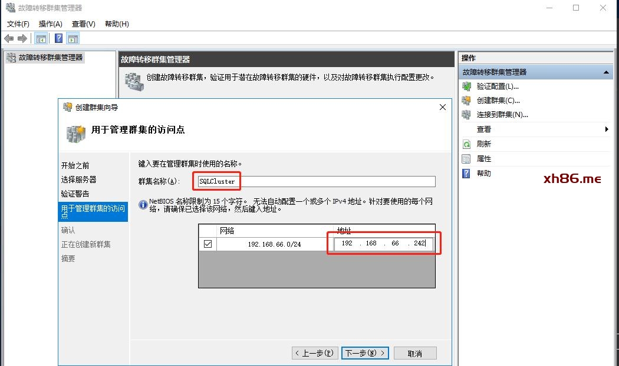Select 故障转移群集管理器 in the left tree
This screenshot has height=366, width=619.
click(51, 58)
